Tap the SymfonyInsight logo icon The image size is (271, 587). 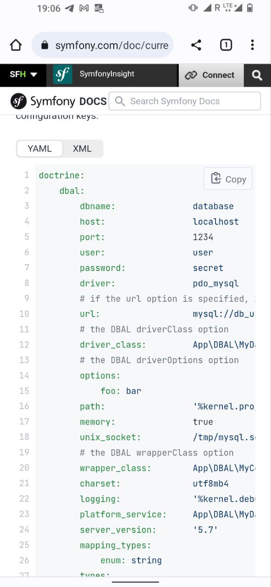tap(62, 74)
